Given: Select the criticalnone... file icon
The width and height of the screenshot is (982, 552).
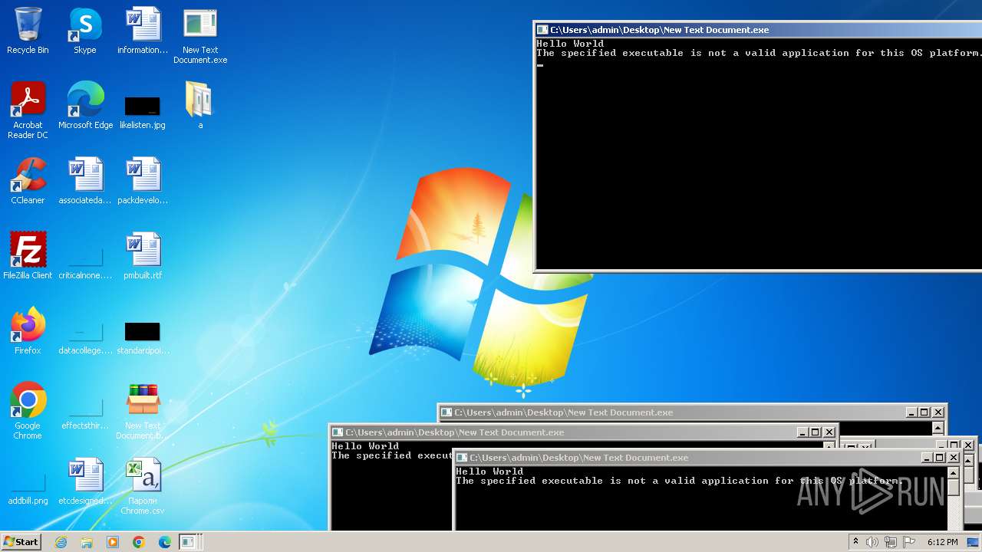Looking at the screenshot, I should point(85,263).
